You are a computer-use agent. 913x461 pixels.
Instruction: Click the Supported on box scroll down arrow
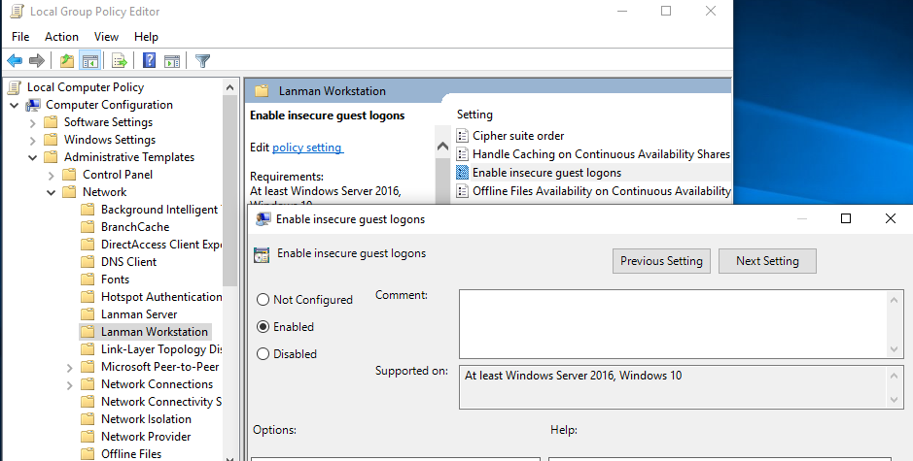pos(895,400)
